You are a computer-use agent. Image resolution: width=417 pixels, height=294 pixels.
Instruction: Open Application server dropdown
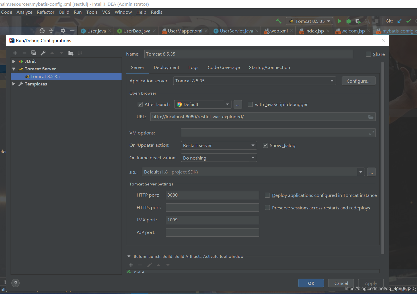pos(254,81)
